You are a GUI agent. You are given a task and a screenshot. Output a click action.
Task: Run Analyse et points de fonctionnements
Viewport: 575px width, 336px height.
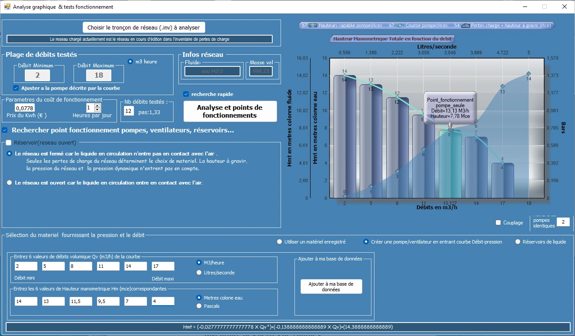[x=230, y=112]
